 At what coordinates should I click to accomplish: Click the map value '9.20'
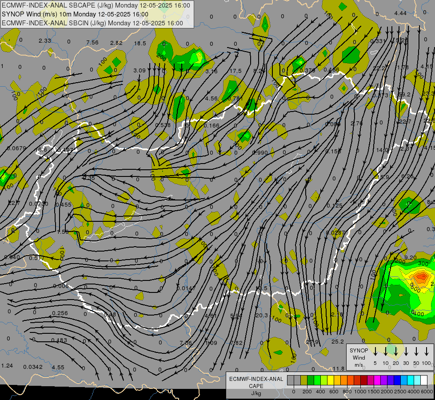[410, 257]
